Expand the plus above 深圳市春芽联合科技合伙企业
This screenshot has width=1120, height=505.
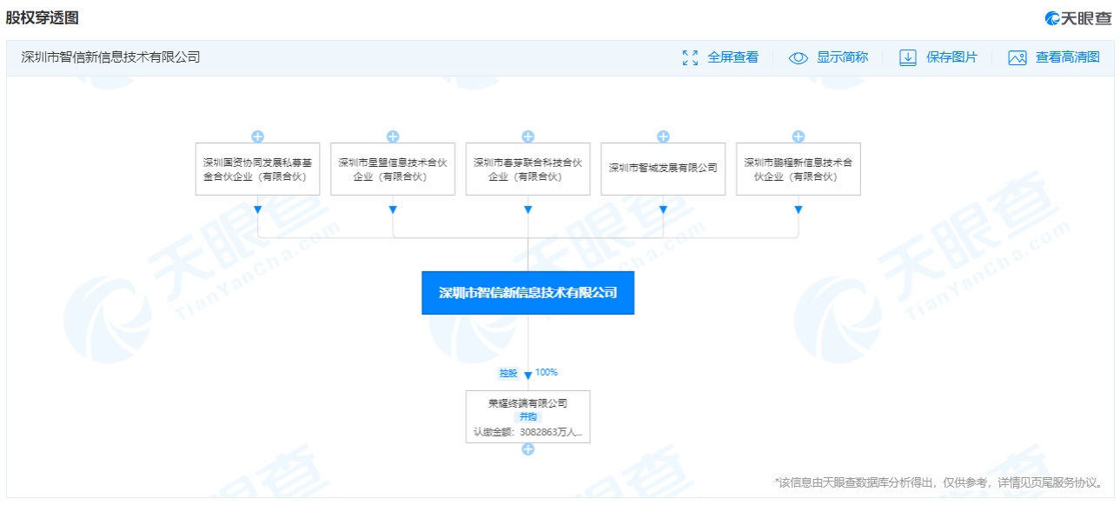[x=527, y=136]
